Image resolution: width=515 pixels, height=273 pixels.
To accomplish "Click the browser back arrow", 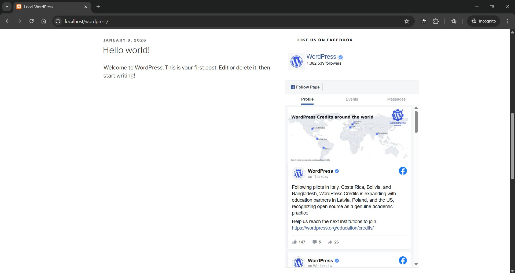I will tap(7, 21).
